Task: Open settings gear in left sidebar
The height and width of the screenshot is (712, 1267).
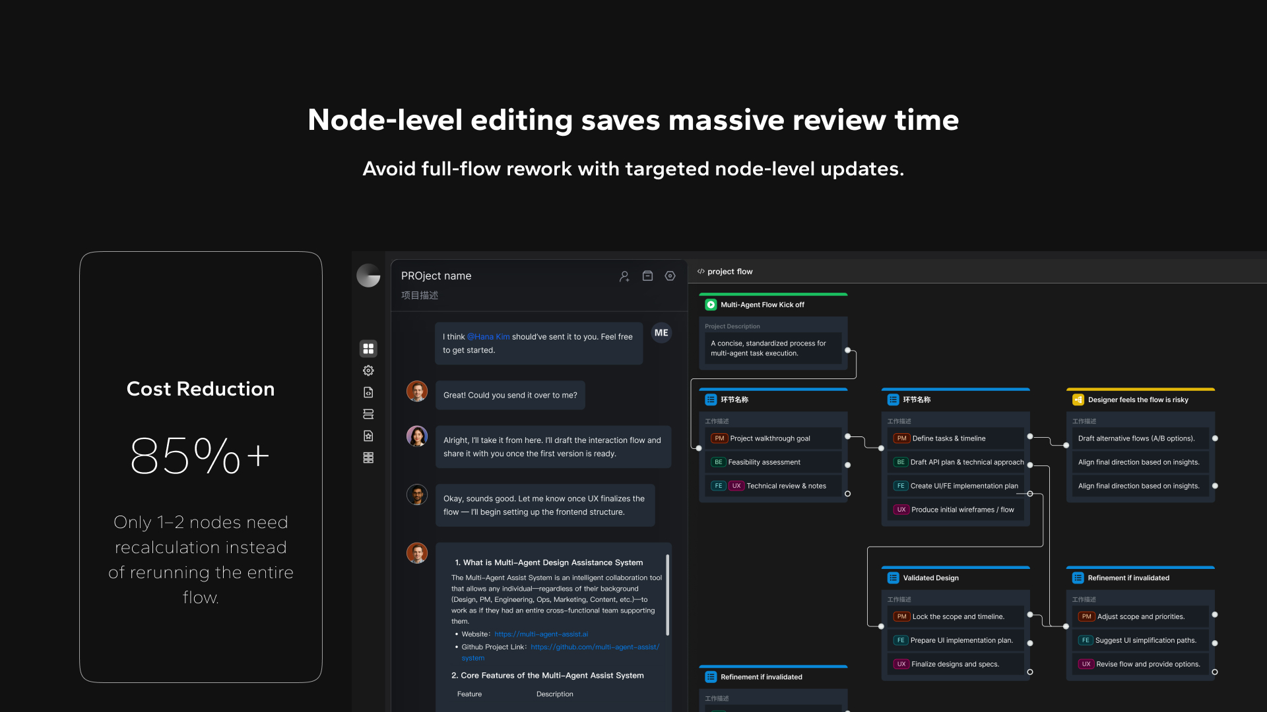Action: click(x=368, y=371)
